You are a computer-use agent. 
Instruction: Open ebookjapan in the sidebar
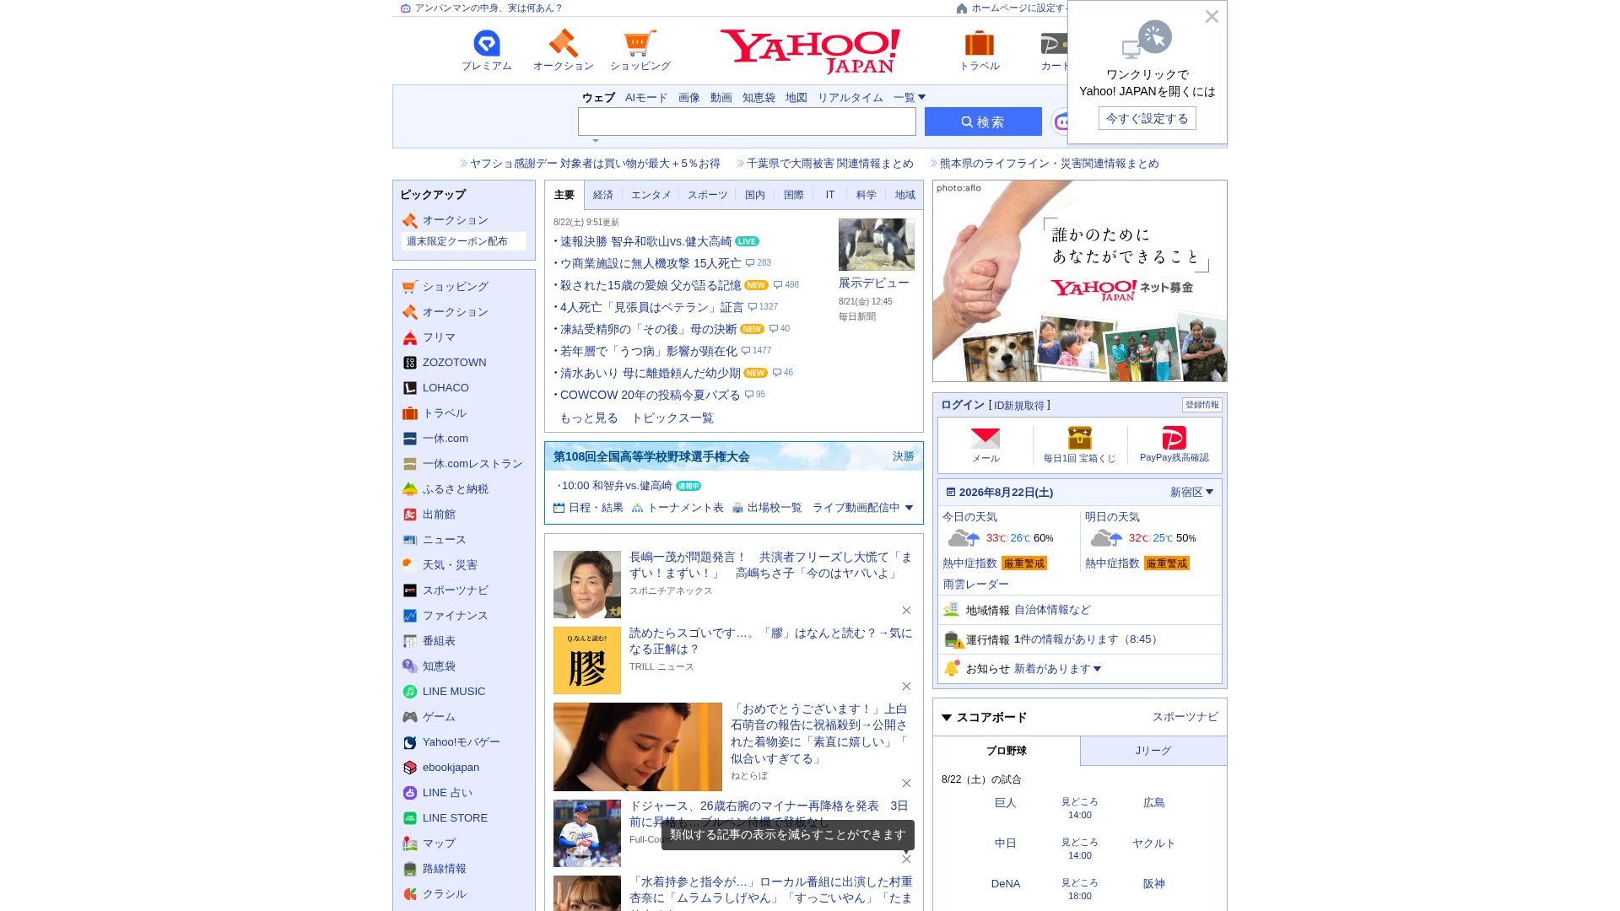pos(451,768)
